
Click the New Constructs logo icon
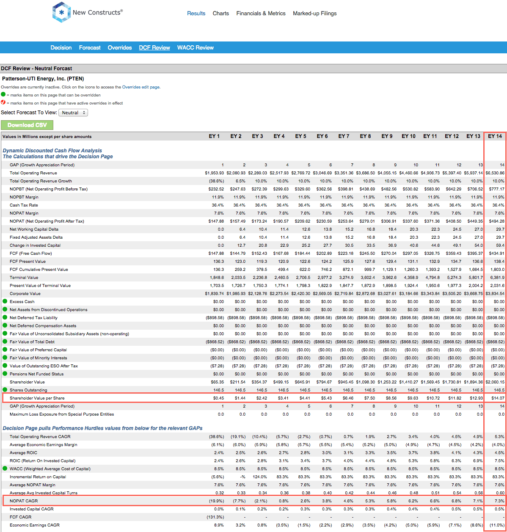coord(61,13)
